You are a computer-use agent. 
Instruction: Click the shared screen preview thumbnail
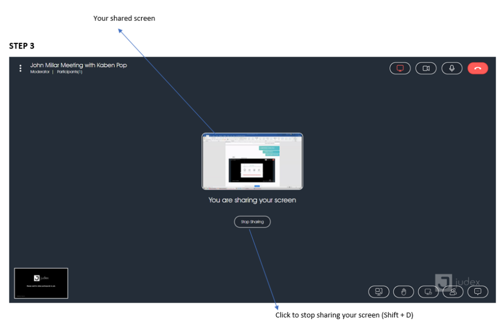pos(252,161)
